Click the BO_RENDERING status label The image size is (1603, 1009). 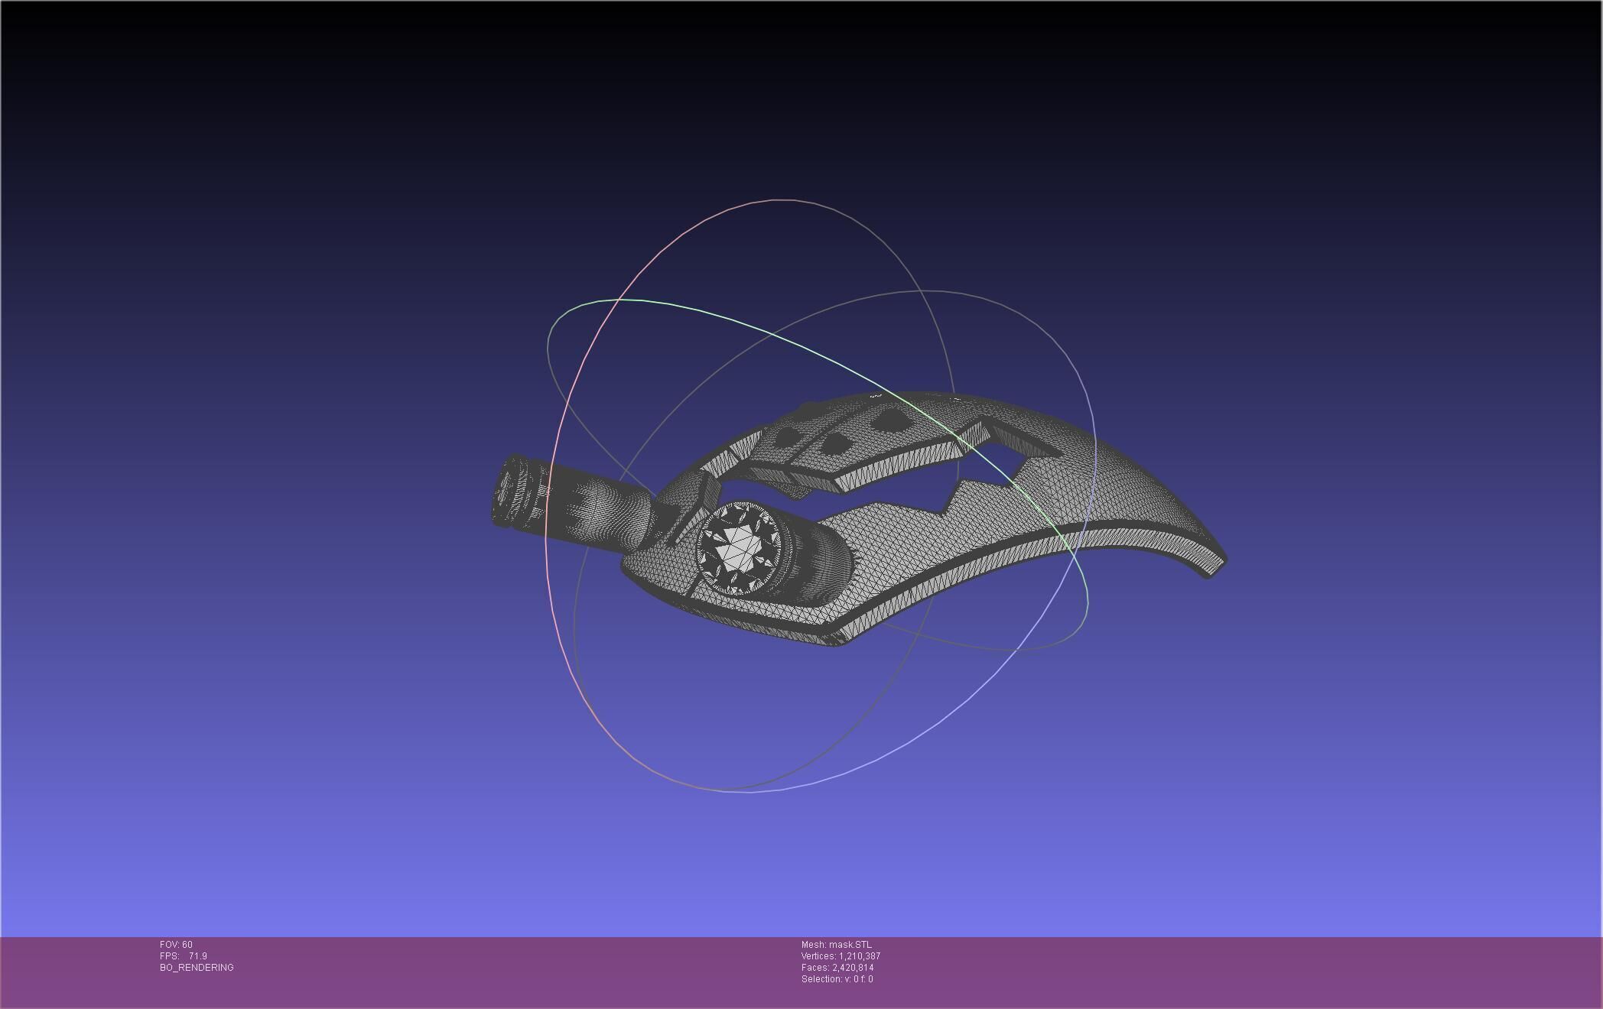(197, 968)
